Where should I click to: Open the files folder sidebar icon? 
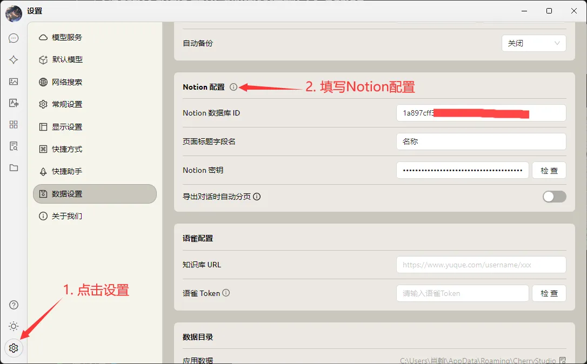(14, 167)
